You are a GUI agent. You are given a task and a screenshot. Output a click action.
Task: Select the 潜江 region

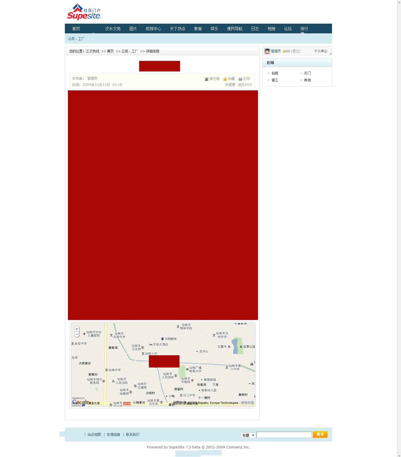pyautogui.click(x=275, y=80)
